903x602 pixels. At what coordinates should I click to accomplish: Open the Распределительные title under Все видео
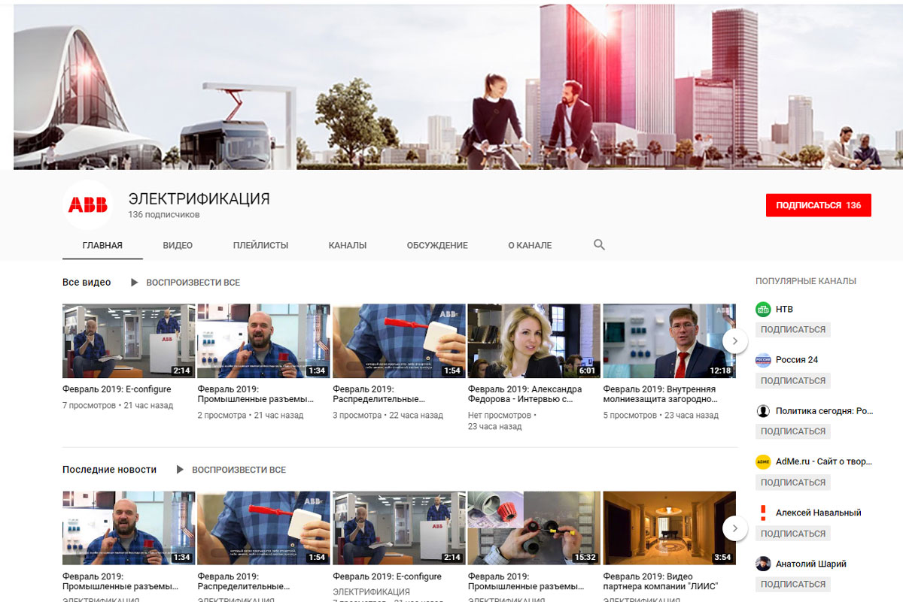(x=379, y=395)
